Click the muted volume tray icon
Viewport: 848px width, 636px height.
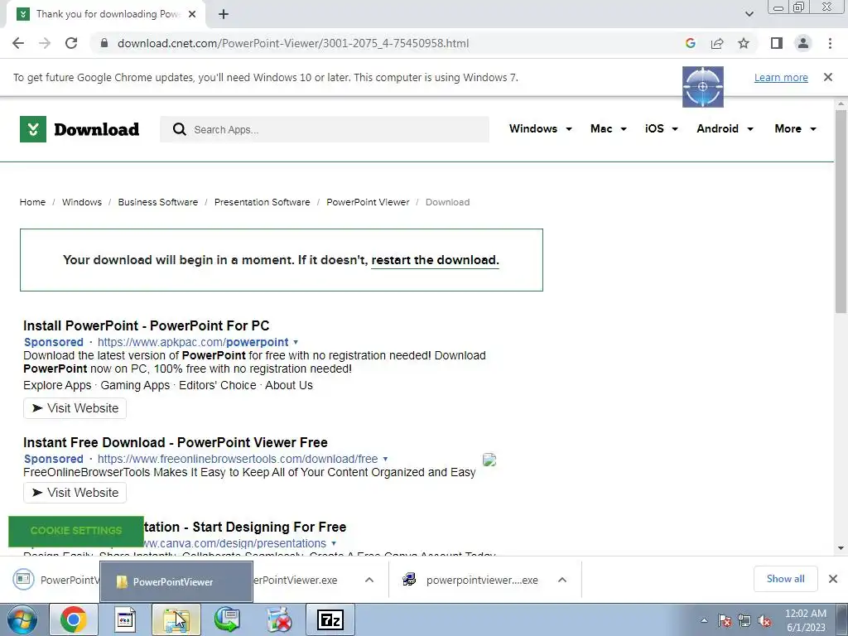coord(764,621)
